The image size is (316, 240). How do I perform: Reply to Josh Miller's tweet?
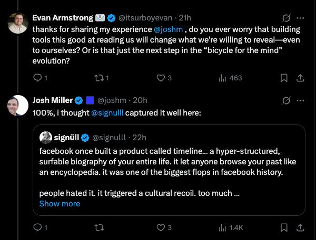click(37, 227)
